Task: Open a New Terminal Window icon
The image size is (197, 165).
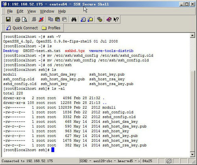Action: coord(83,19)
